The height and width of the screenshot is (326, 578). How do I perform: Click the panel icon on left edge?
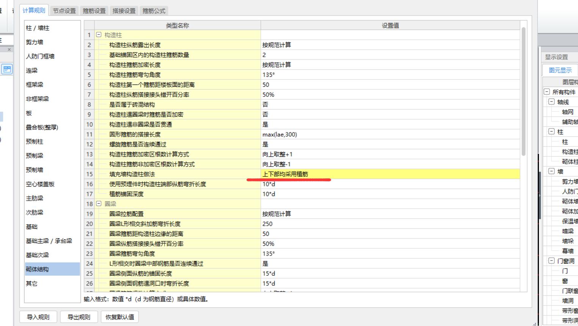7,69
